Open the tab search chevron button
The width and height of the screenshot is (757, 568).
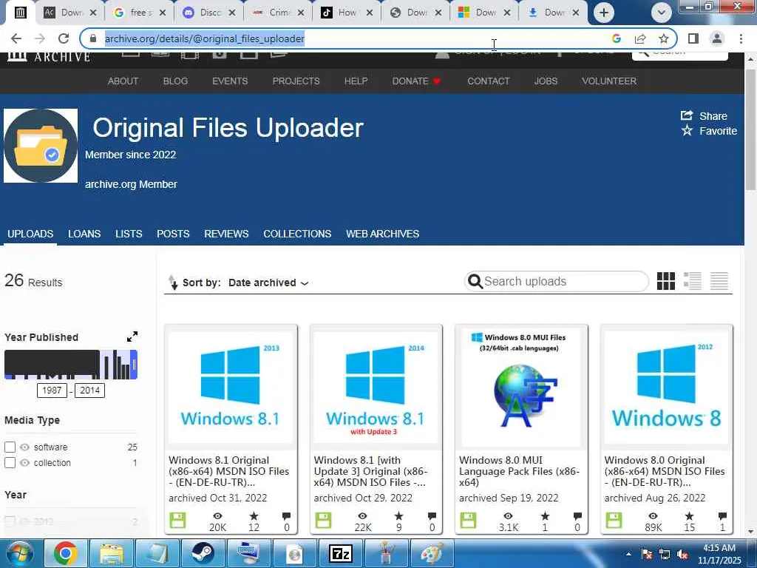pos(662,13)
